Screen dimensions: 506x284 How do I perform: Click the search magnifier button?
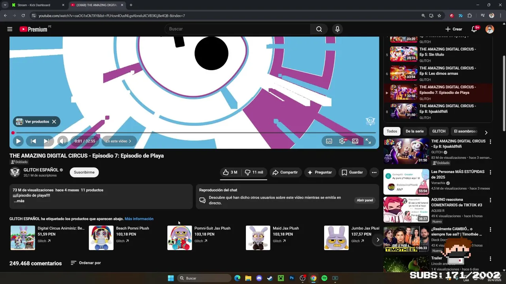[x=319, y=29]
